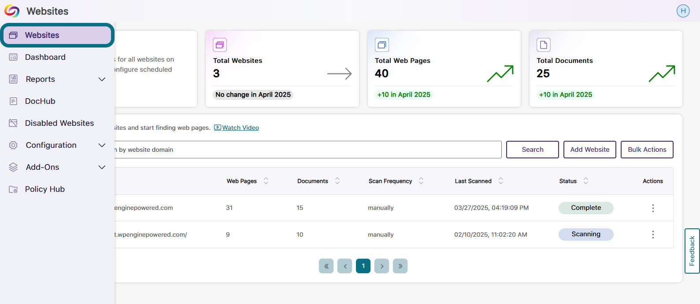700x304 pixels.
Task: Sort table by Last Scanned
Action: pyautogui.click(x=501, y=181)
